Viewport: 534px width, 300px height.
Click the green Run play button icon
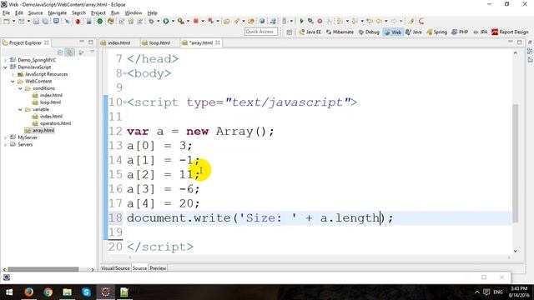[x=166, y=22]
